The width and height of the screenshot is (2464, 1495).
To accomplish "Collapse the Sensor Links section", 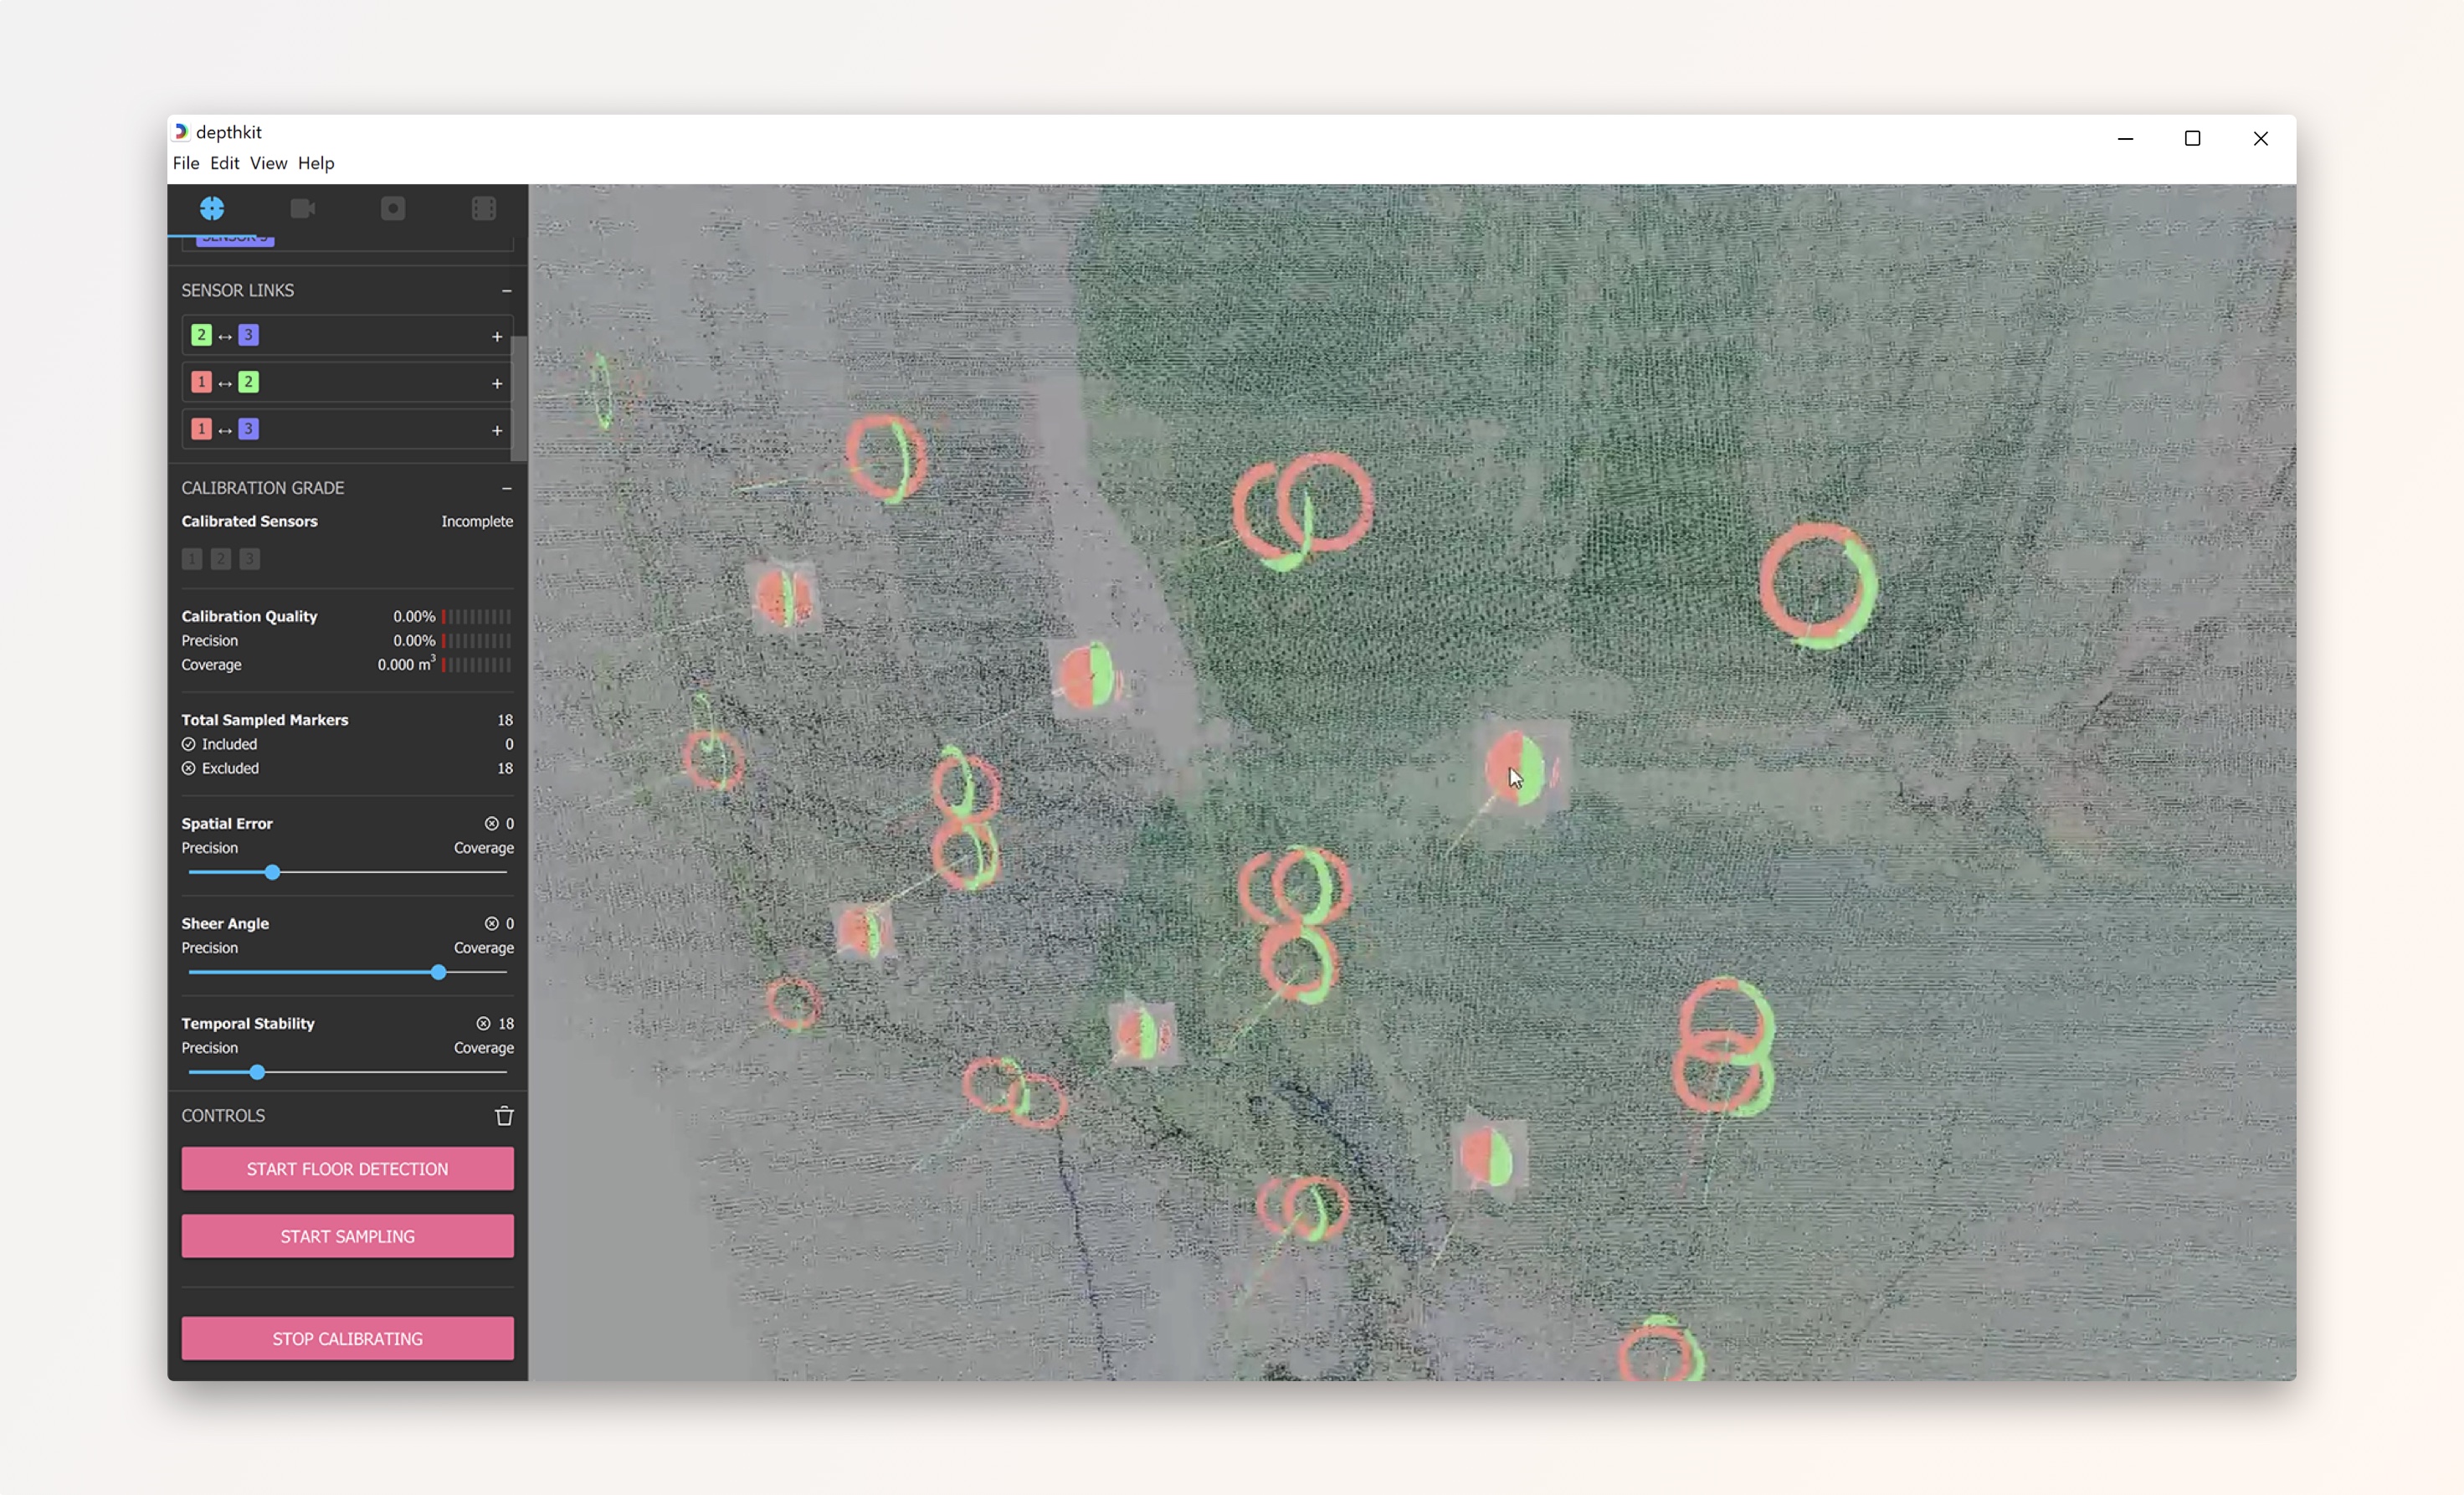I will click(x=507, y=290).
